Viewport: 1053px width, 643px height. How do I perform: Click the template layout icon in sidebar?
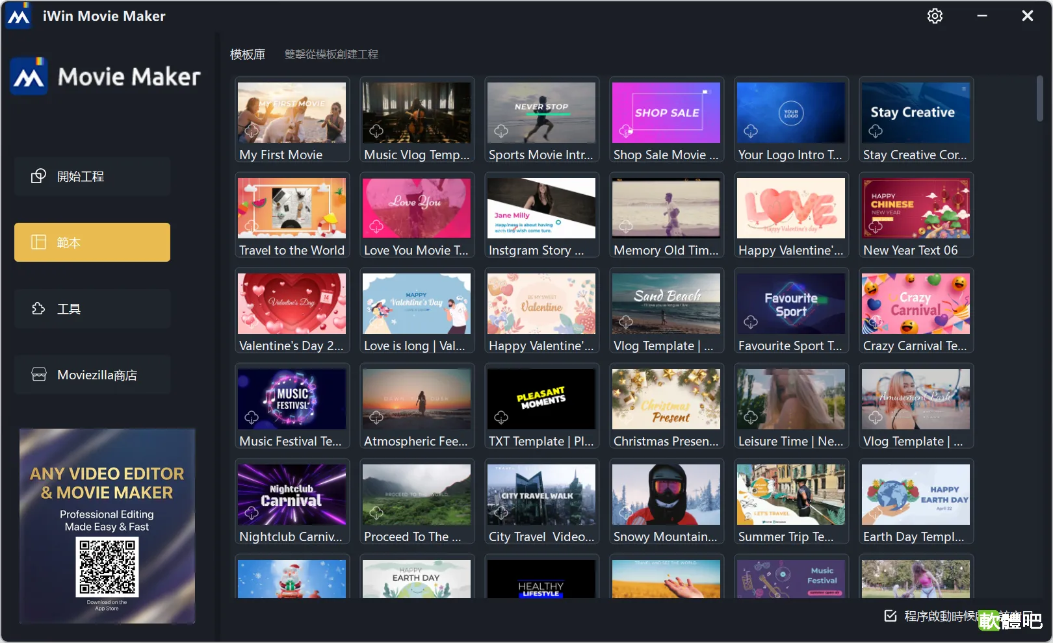[39, 242]
